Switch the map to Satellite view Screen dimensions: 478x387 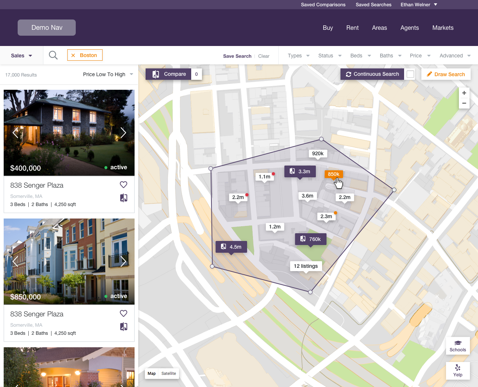(x=168, y=373)
